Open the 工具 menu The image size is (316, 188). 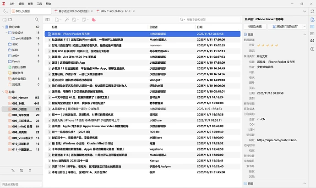39,4
